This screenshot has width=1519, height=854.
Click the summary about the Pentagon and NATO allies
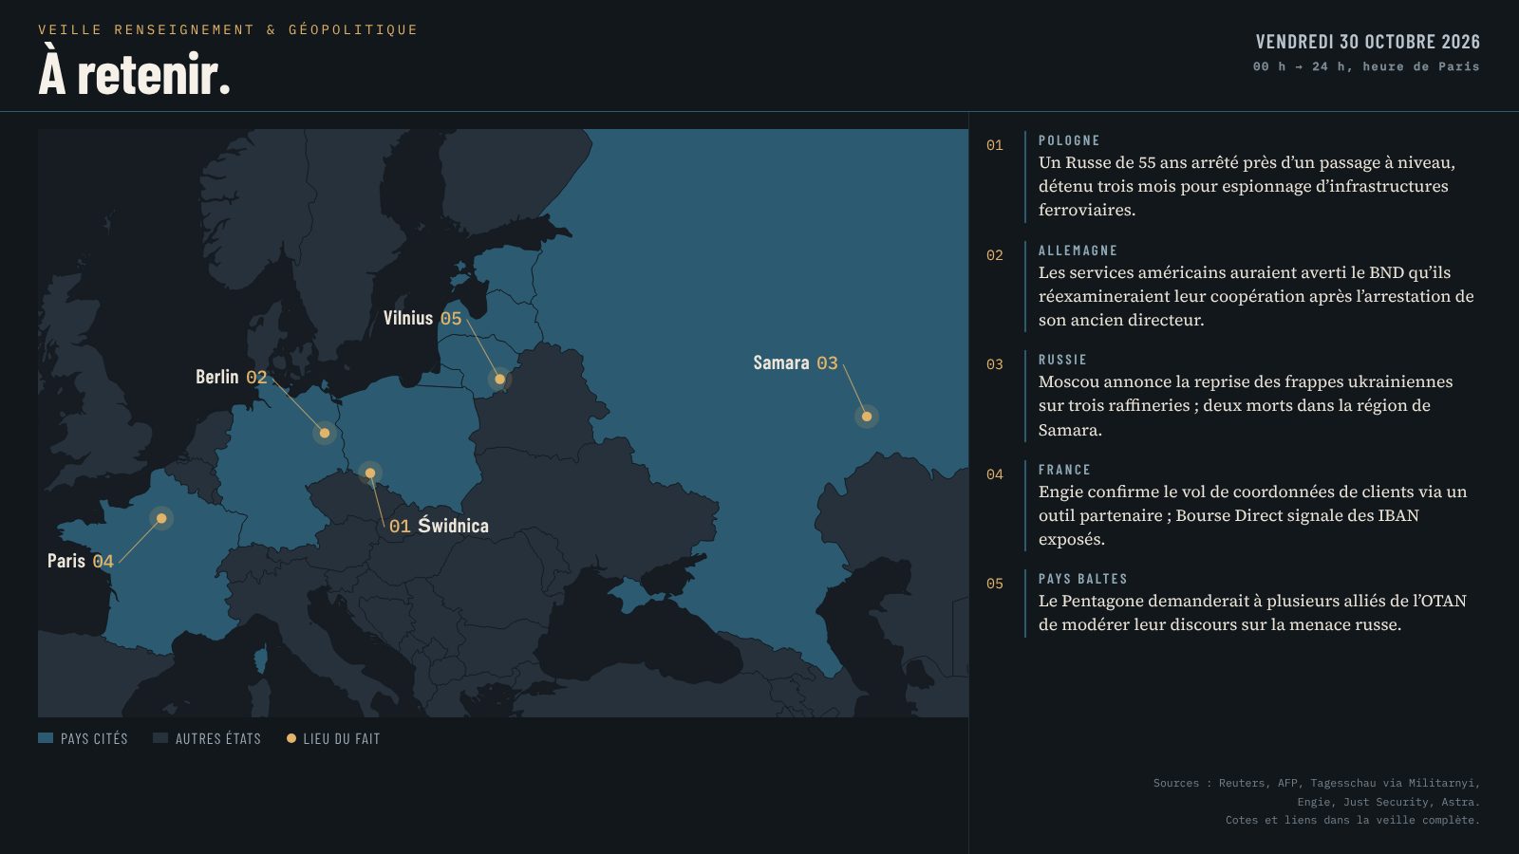(1252, 613)
